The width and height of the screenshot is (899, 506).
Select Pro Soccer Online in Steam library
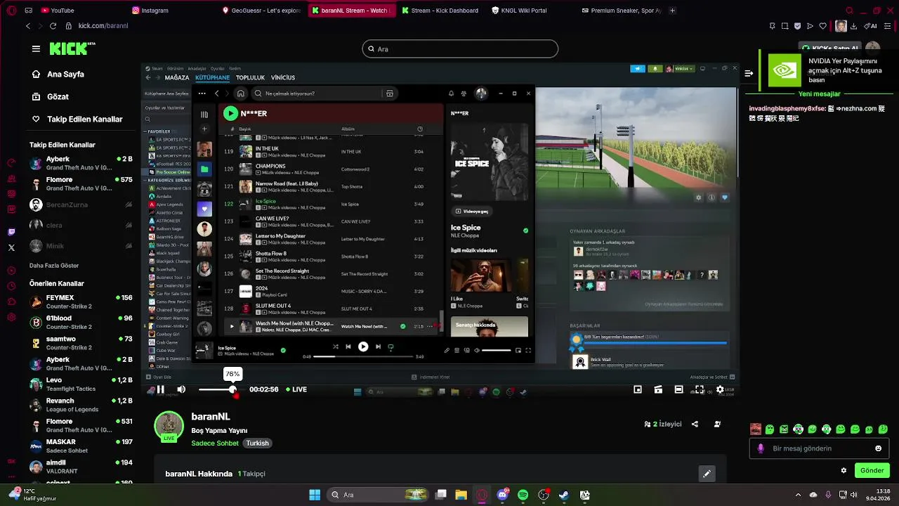click(x=169, y=171)
